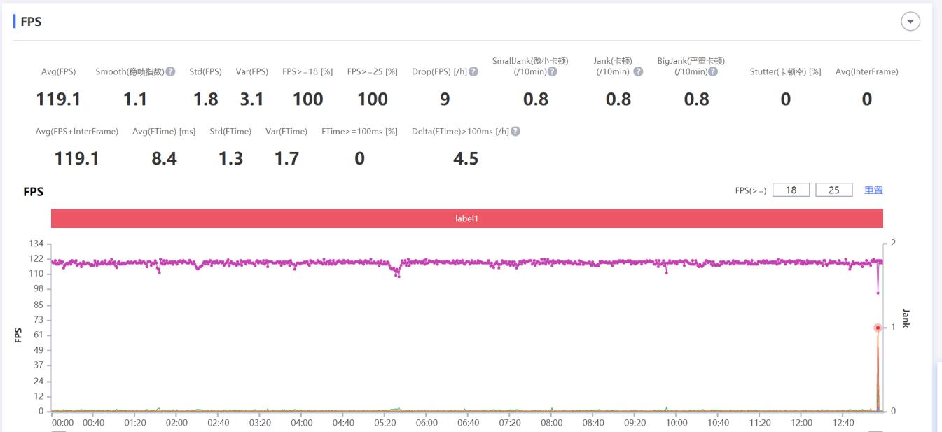942x432 pixels.
Task: Click the 02:00 mark on time axis
Action: coord(176,423)
